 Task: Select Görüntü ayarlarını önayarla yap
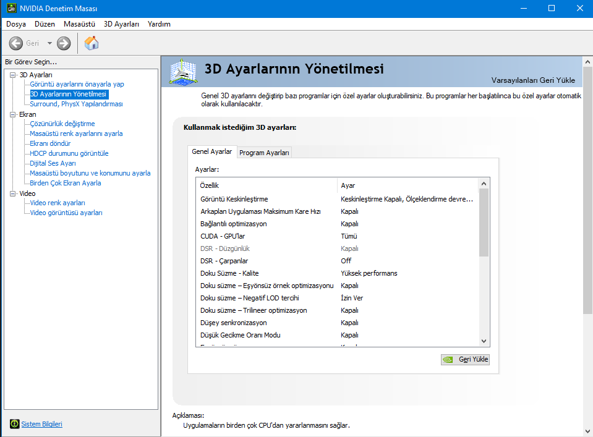(x=77, y=84)
